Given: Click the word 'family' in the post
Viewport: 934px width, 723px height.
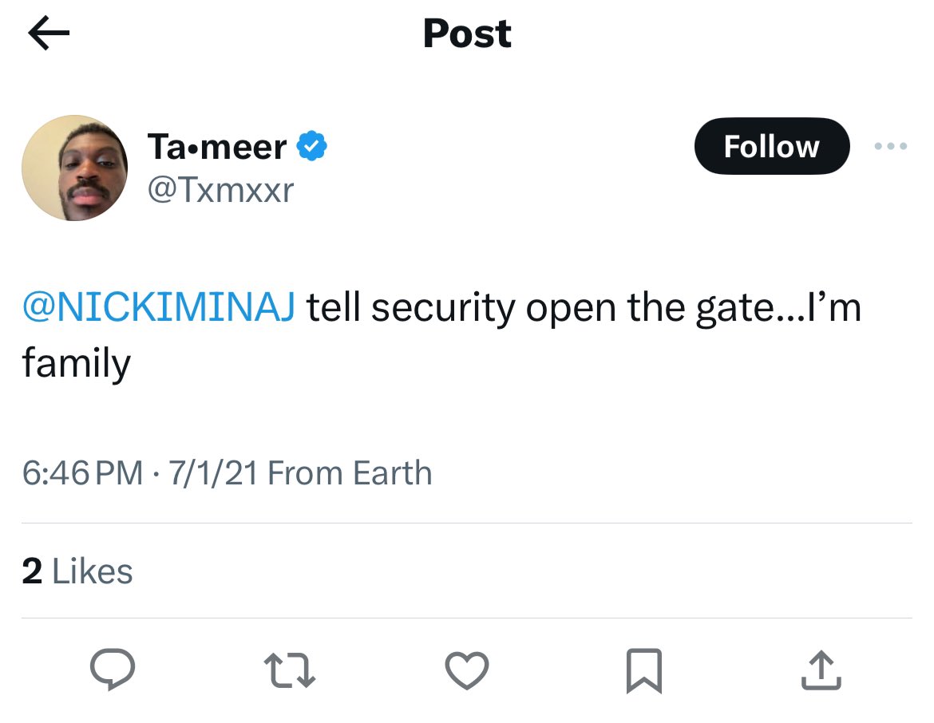Looking at the screenshot, I should click(x=76, y=364).
